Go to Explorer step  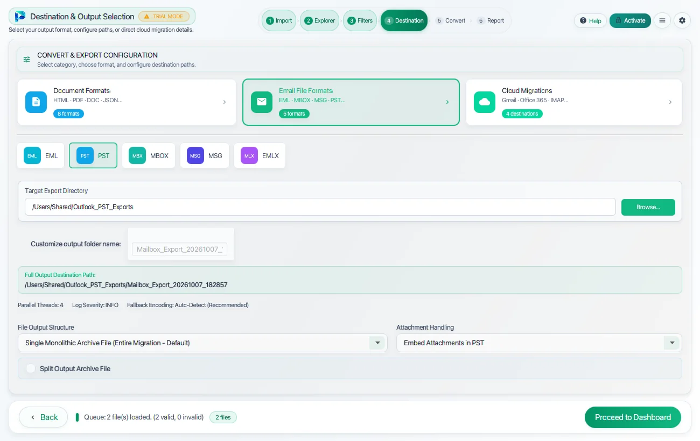tap(320, 20)
